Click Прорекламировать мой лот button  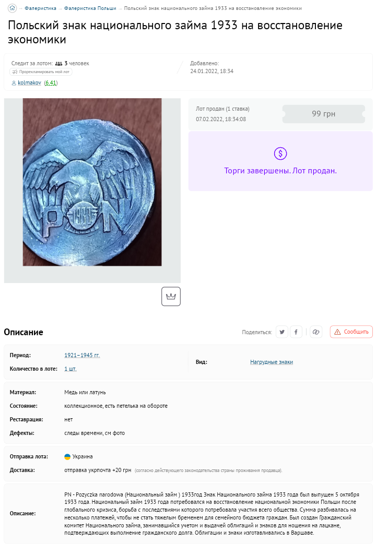[41, 72]
